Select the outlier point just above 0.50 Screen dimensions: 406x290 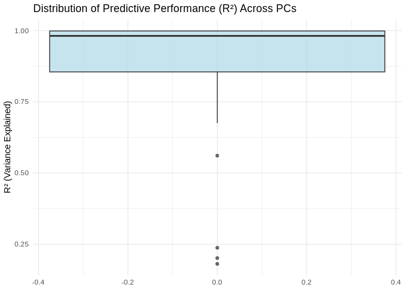217,155
